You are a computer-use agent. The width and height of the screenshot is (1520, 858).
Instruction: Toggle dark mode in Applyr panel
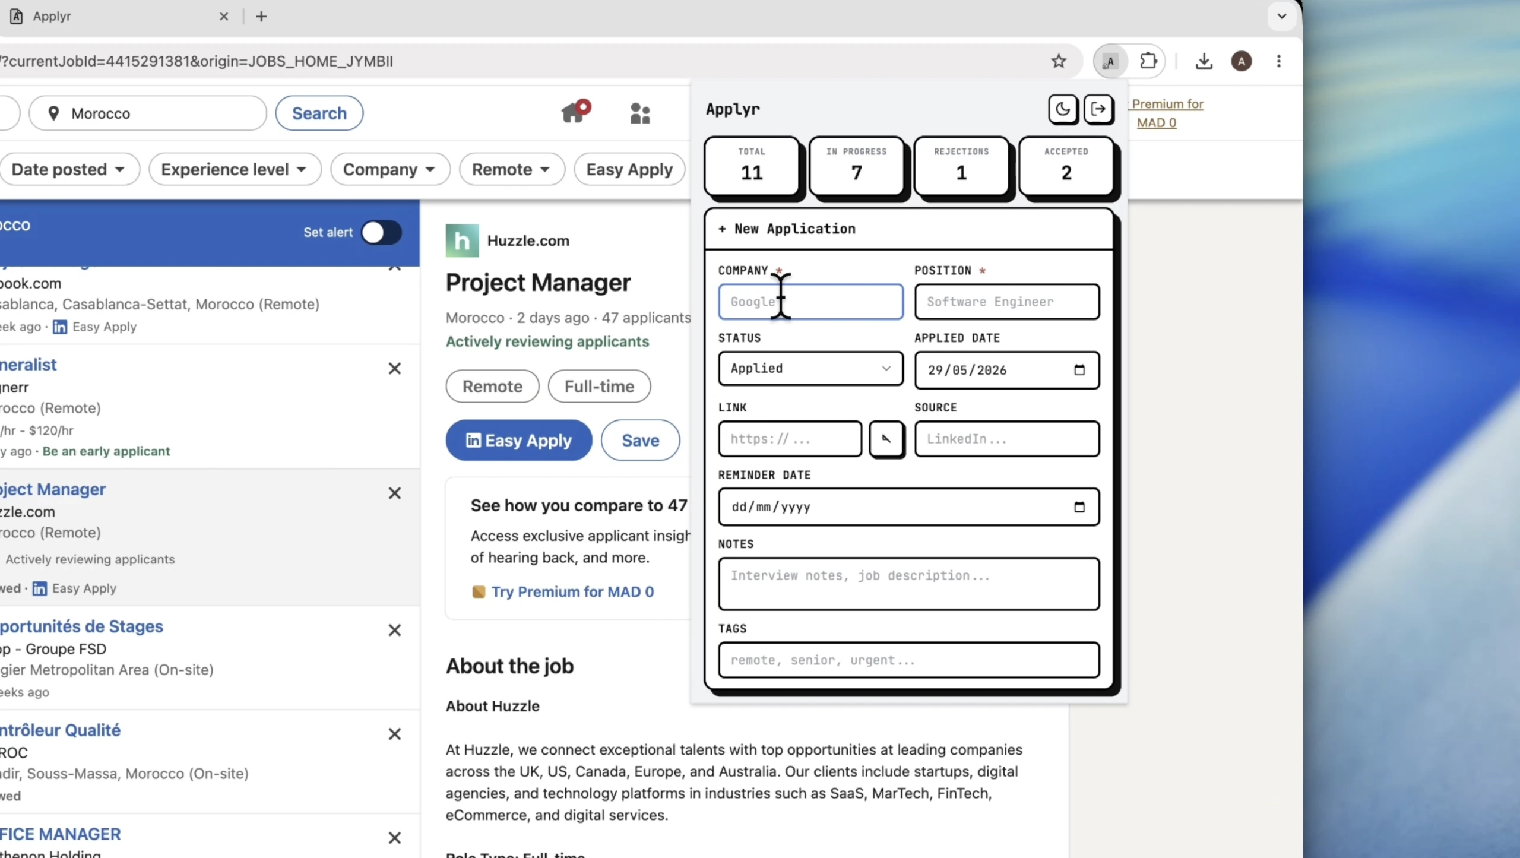(1062, 109)
